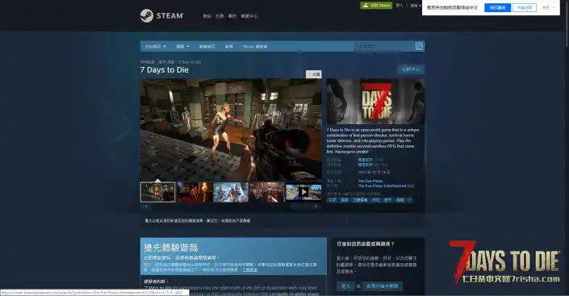Click the scroll track under screenshot thumbnails
Image resolution: width=569 pixels, height=296 pixels.
pos(231,206)
